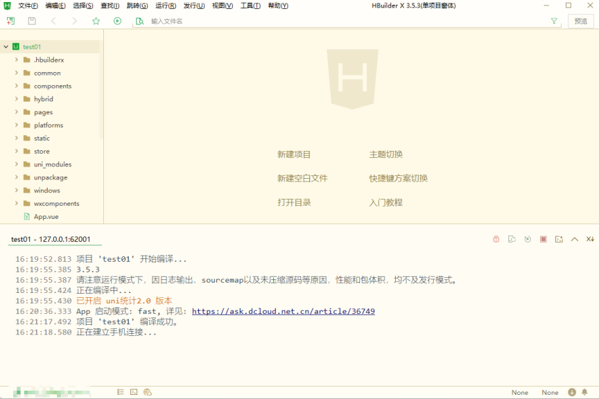Click 主题切换 on start page
Screen dimensions: 599x399
[386, 154]
